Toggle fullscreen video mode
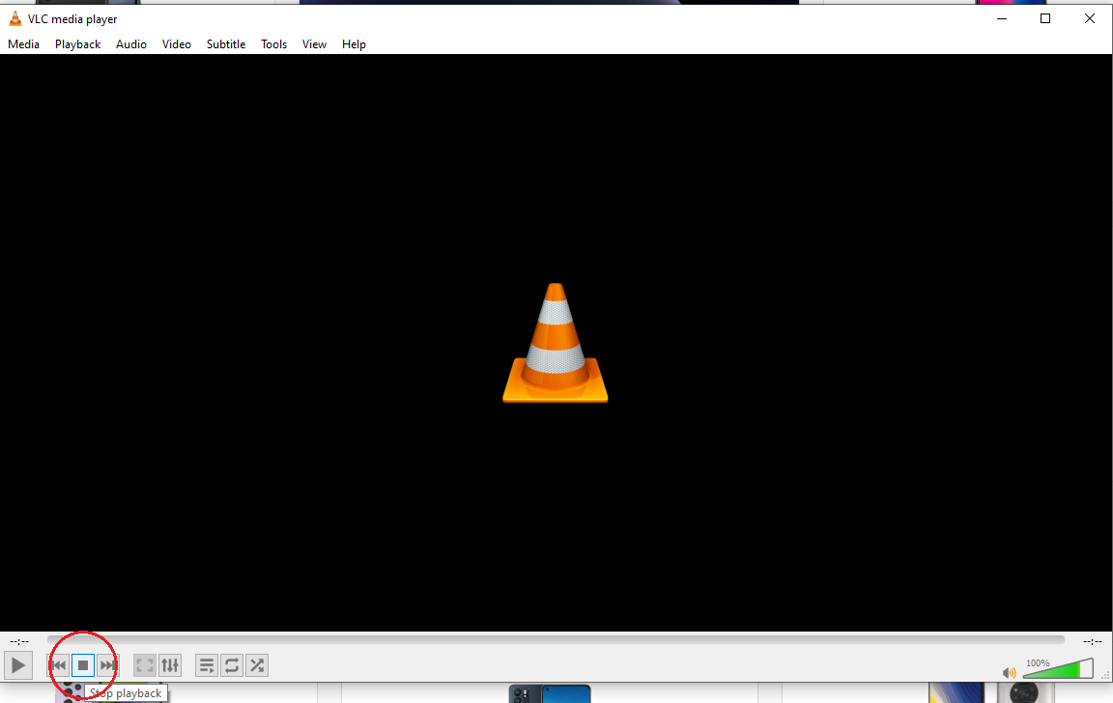Viewport: 1113px width, 703px height. [145, 665]
